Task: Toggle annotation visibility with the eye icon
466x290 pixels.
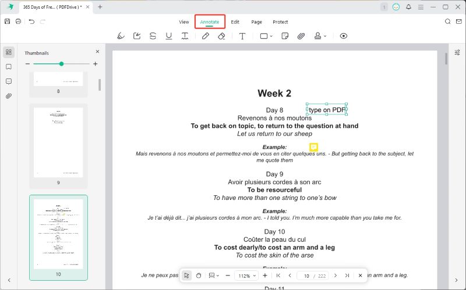Action: point(344,36)
